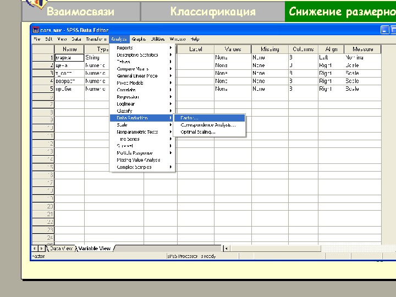Select the variable name cell in row 1
The image size is (396, 297).
69,58
